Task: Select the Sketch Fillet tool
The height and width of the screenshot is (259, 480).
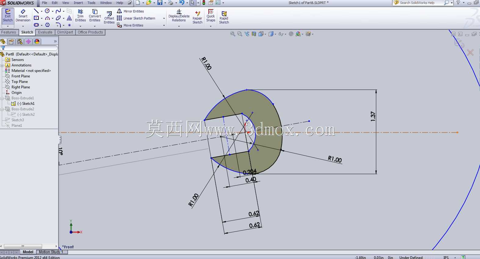Action: pyautogui.click(x=58, y=25)
